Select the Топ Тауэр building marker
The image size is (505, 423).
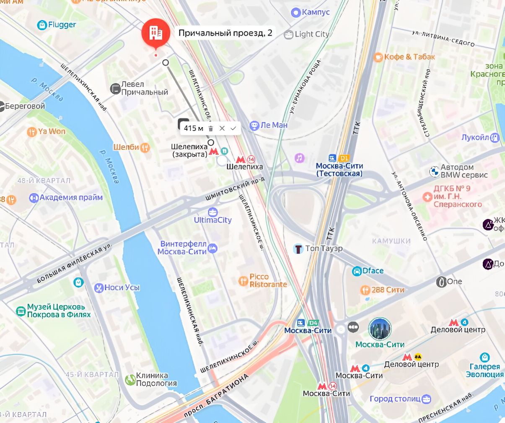click(298, 249)
